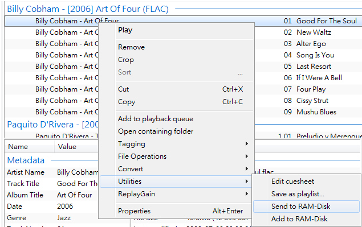Select the Paquito D'Rivera group header
Image resolution: width=362 pixels, height=227 pixels.
[52, 125]
